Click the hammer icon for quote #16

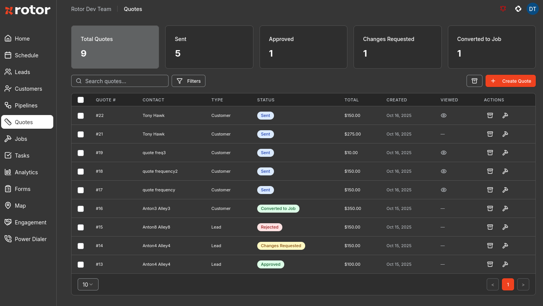pyautogui.click(x=505, y=208)
